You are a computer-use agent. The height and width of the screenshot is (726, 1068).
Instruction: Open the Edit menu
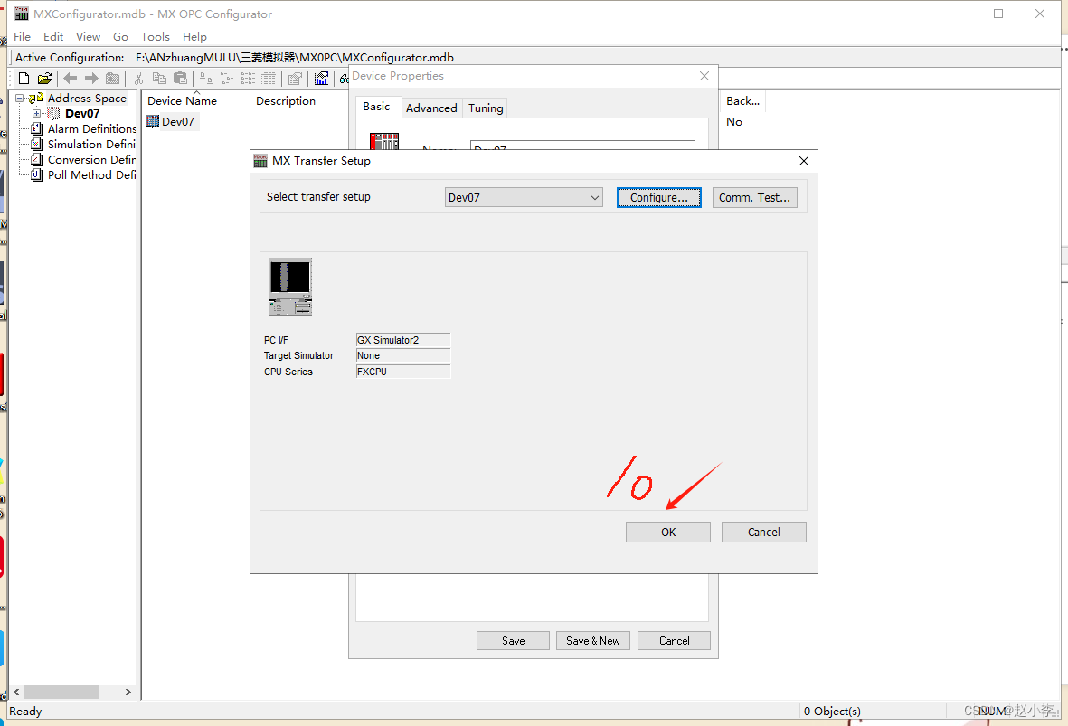tap(53, 37)
